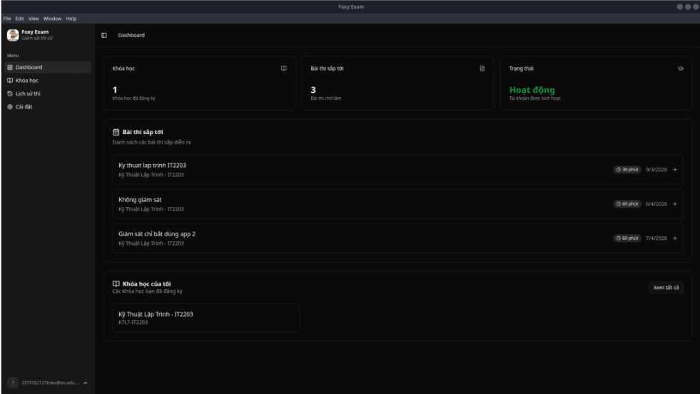Click the document icon on Bài thi sắp tới card

click(482, 69)
